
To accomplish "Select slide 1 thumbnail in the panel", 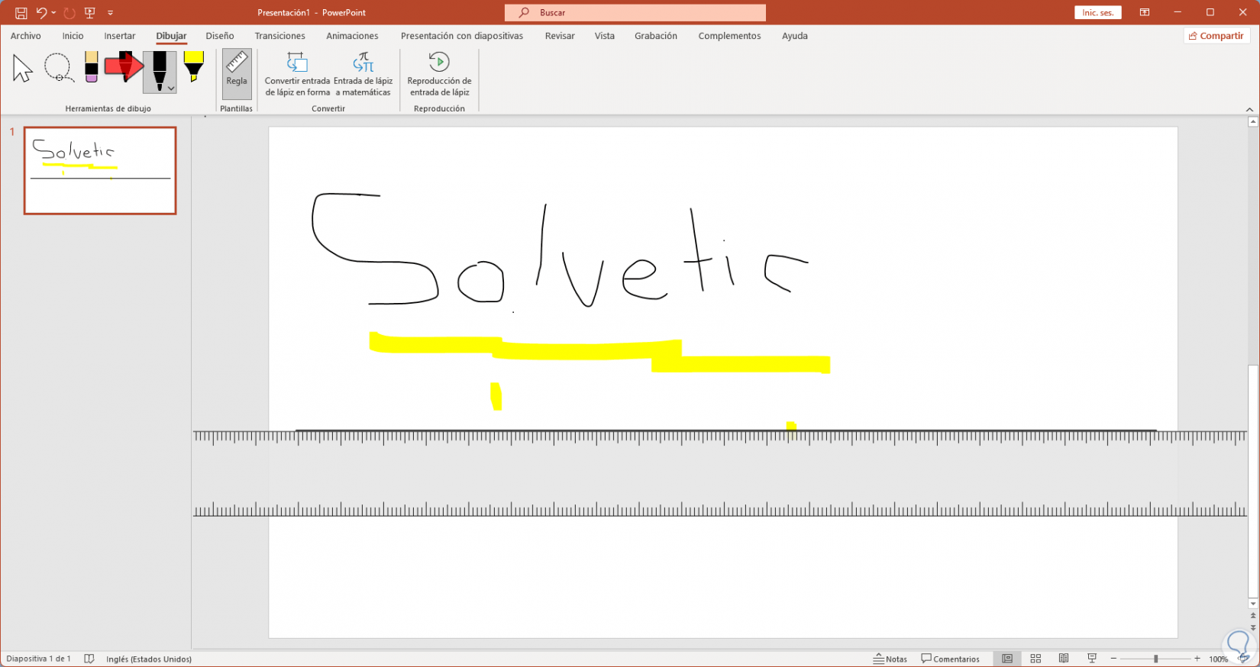I will (100, 171).
